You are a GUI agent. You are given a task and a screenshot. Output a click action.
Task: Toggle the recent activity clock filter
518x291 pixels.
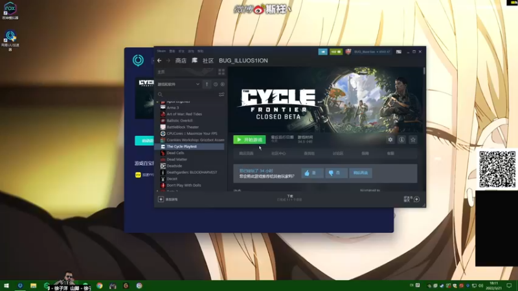pyautogui.click(x=216, y=84)
